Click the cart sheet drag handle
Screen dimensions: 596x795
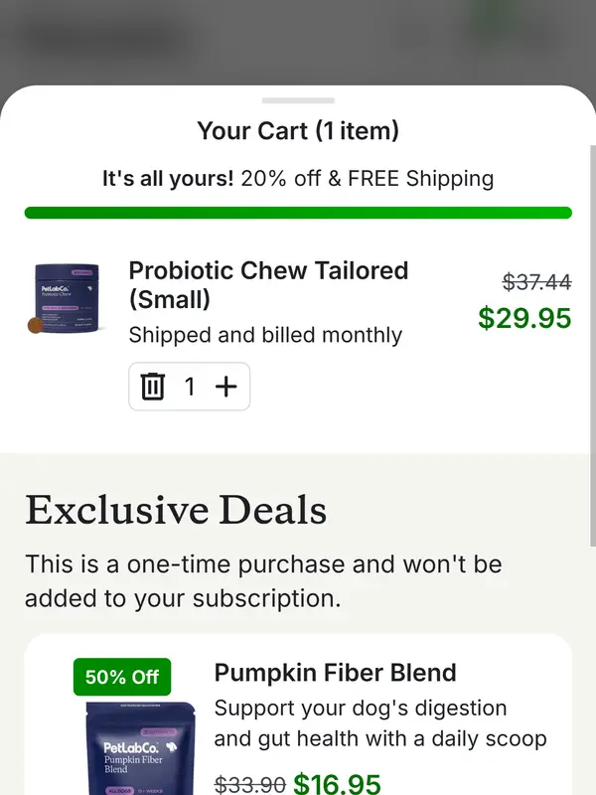coord(298,100)
